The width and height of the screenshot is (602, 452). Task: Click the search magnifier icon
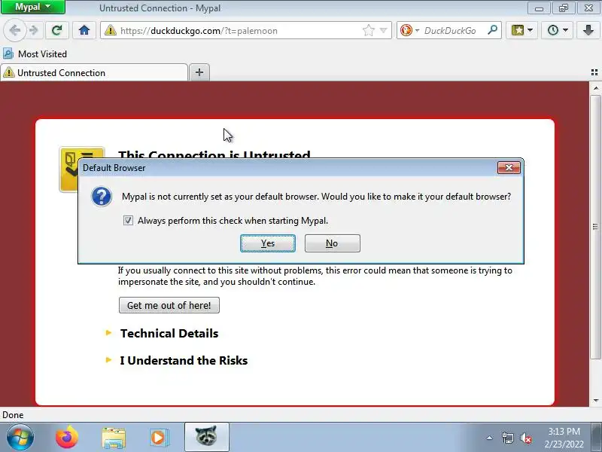(492, 30)
